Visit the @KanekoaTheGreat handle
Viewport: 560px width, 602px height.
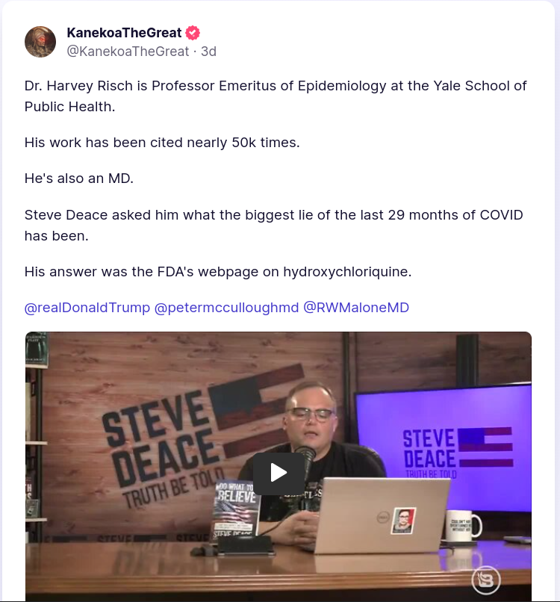pyautogui.click(x=128, y=52)
